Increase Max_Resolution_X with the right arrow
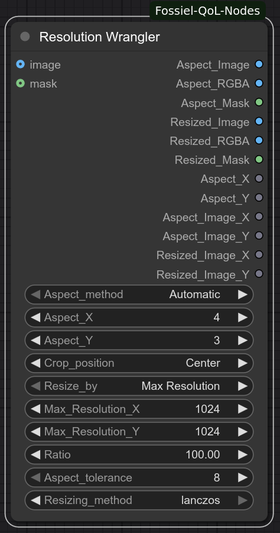The image size is (280, 533). [x=243, y=409]
